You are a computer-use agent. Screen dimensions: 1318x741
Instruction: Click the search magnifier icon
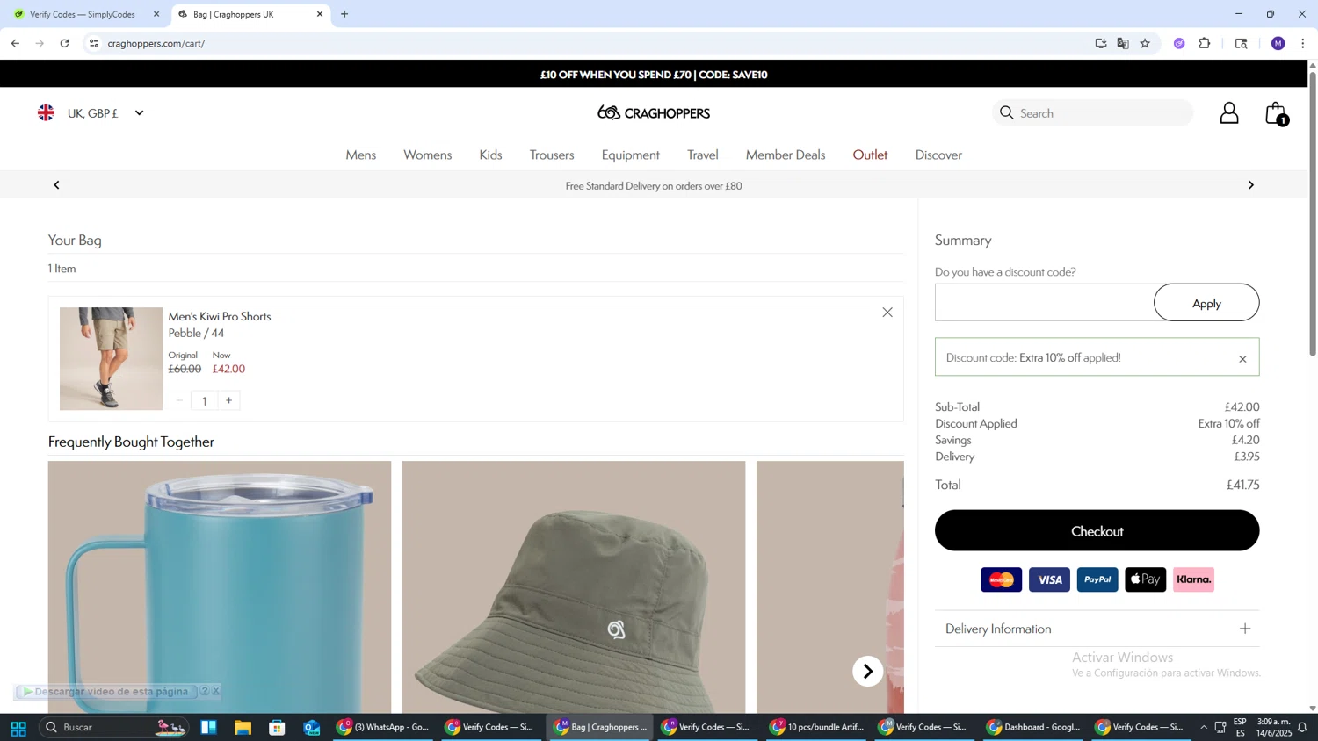[1007, 112]
